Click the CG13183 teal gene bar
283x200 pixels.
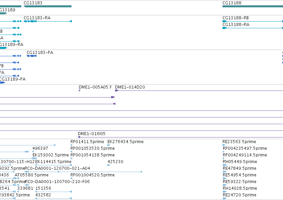coord(48,6)
